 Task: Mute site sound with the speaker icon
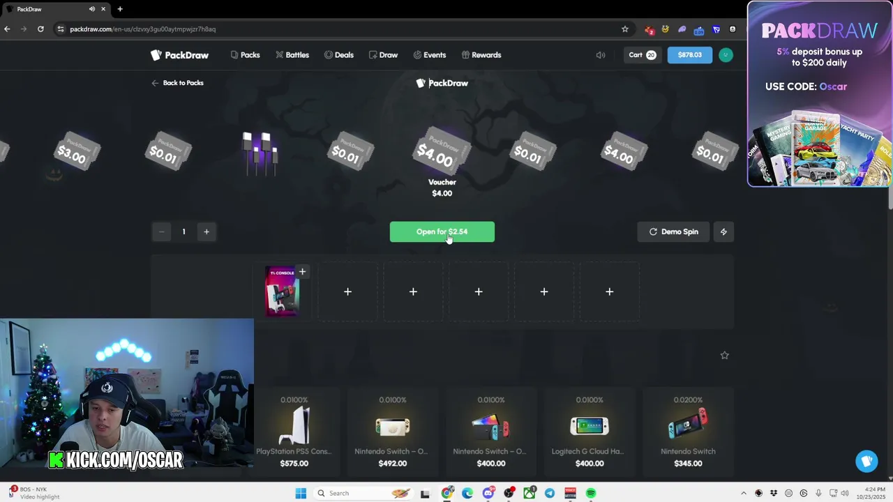(601, 55)
